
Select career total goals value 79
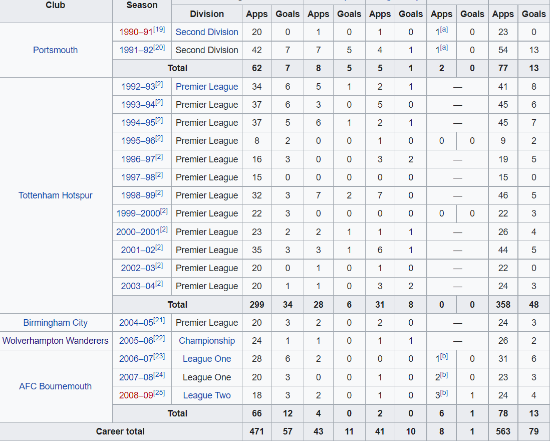(533, 431)
